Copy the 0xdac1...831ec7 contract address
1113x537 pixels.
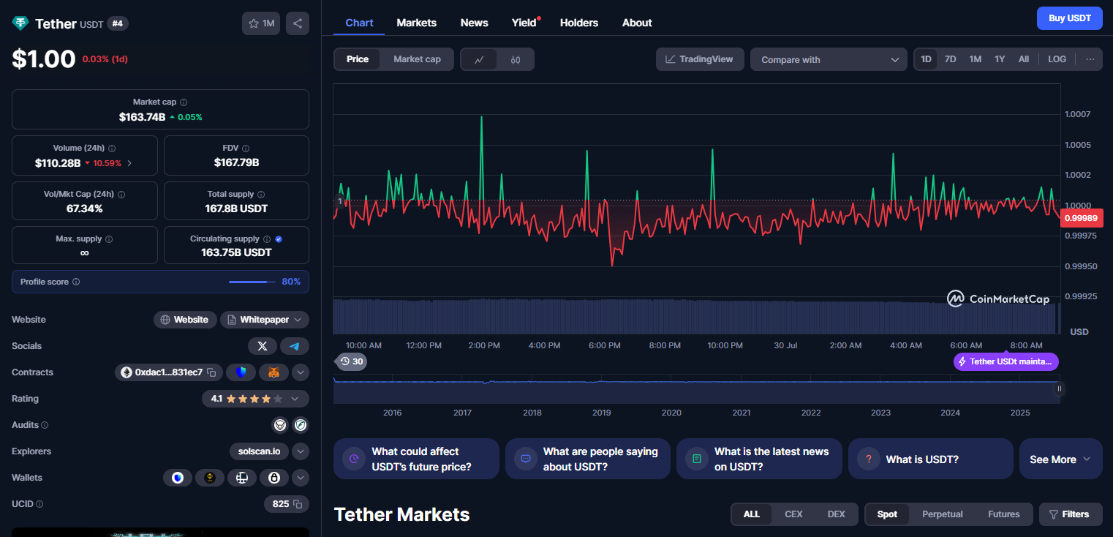tap(211, 372)
